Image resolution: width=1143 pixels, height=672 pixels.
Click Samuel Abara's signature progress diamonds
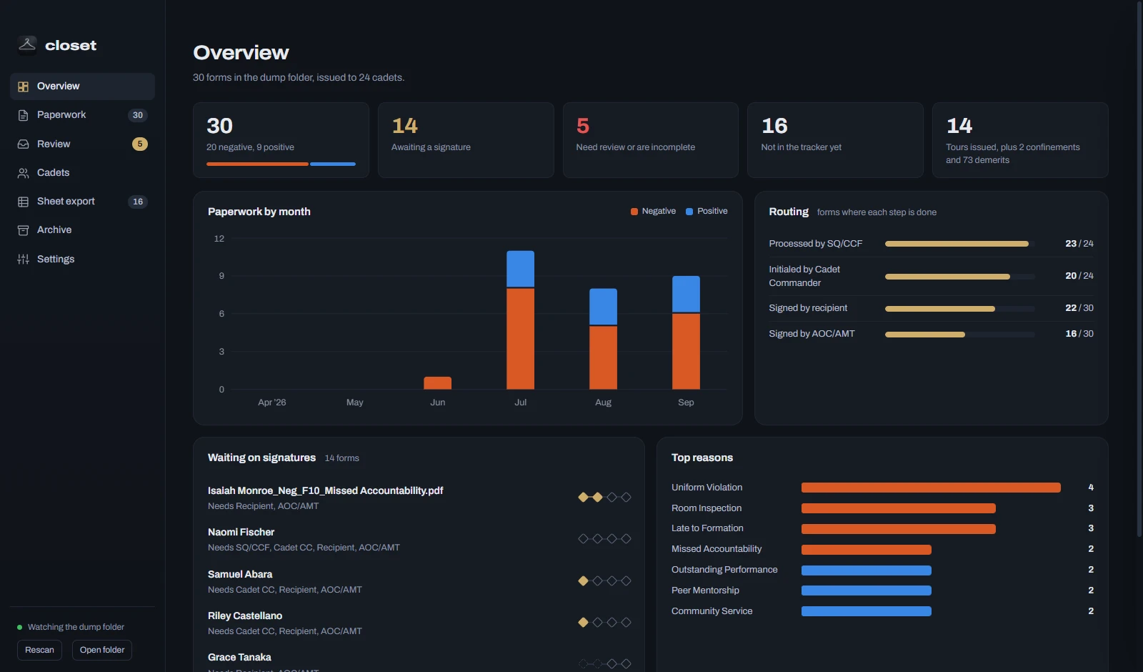(604, 580)
